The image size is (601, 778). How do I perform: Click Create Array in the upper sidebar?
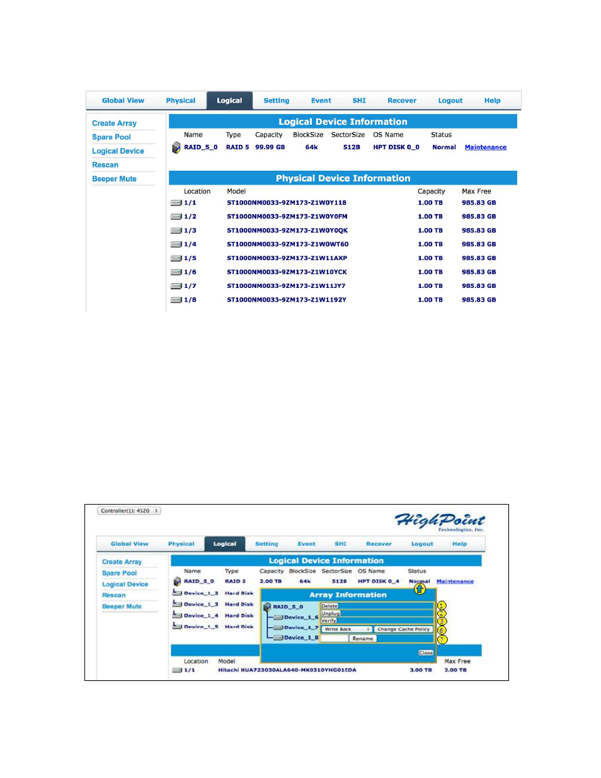click(x=114, y=123)
